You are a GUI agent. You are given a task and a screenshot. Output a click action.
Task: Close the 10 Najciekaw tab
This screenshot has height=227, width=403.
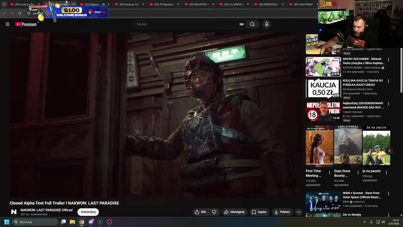178,4
